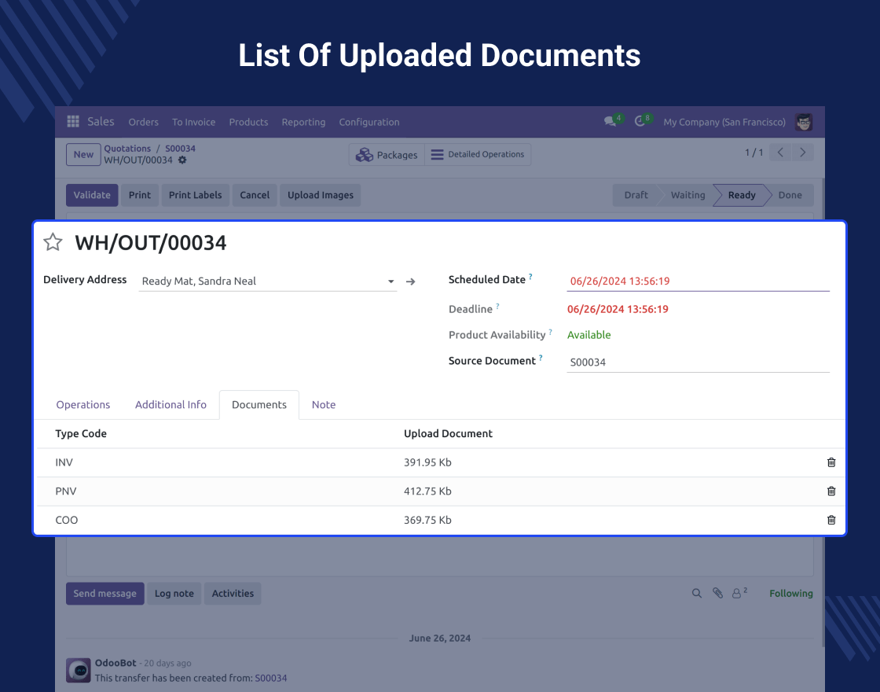Delete the INV document row
This screenshot has height=692, width=880.
pyautogui.click(x=831, y=462)
